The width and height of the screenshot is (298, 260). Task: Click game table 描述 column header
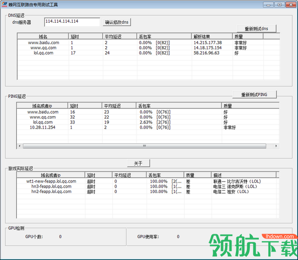point(243,175)
